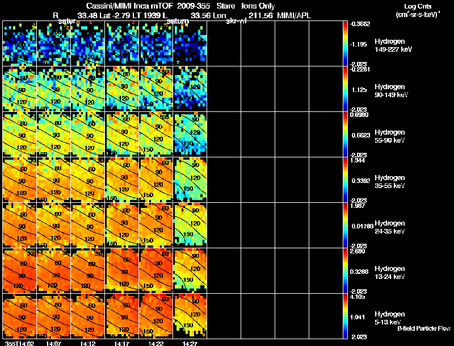View the 55-90 keV image at 14:27
This screenshot has width=454, height=346.
click(190, 135)
